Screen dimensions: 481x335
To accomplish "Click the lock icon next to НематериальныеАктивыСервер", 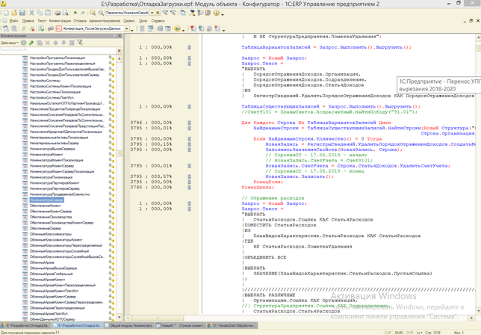I will pyautogui.click(x=111, y=143).
